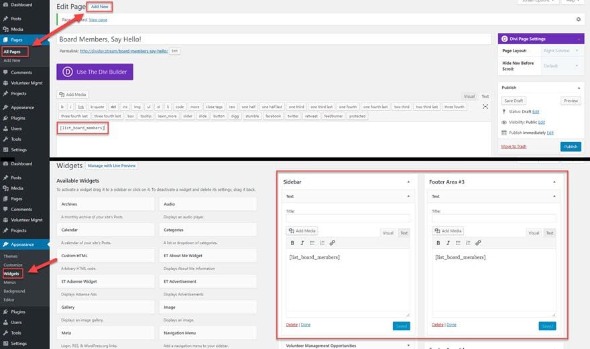This screenshot has height=349, width=590.
Task: Click italic icon in Footer Area #3 widget
Action: 448,243
